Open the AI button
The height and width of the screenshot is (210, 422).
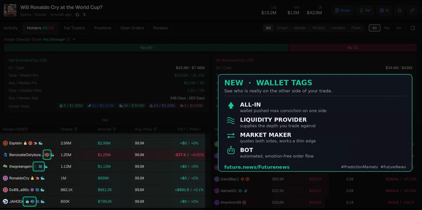pyautogui.click(x=384, y=11)
